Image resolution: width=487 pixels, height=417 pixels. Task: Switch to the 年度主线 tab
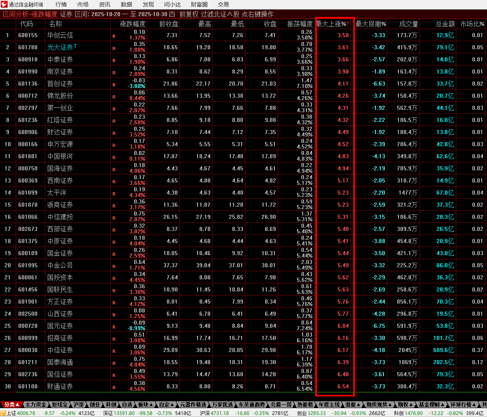329,404
